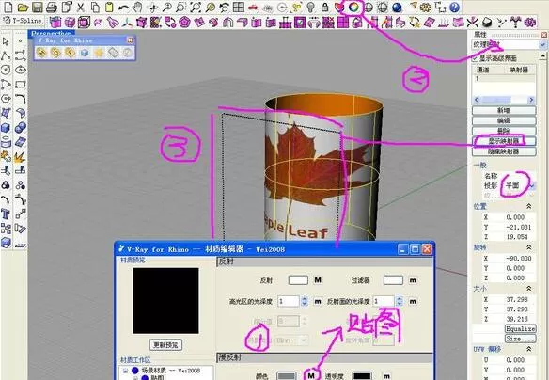Select the Pan hand tool
Screen dimensions: 549x380
pyautogui.click(x=137, y=7)
